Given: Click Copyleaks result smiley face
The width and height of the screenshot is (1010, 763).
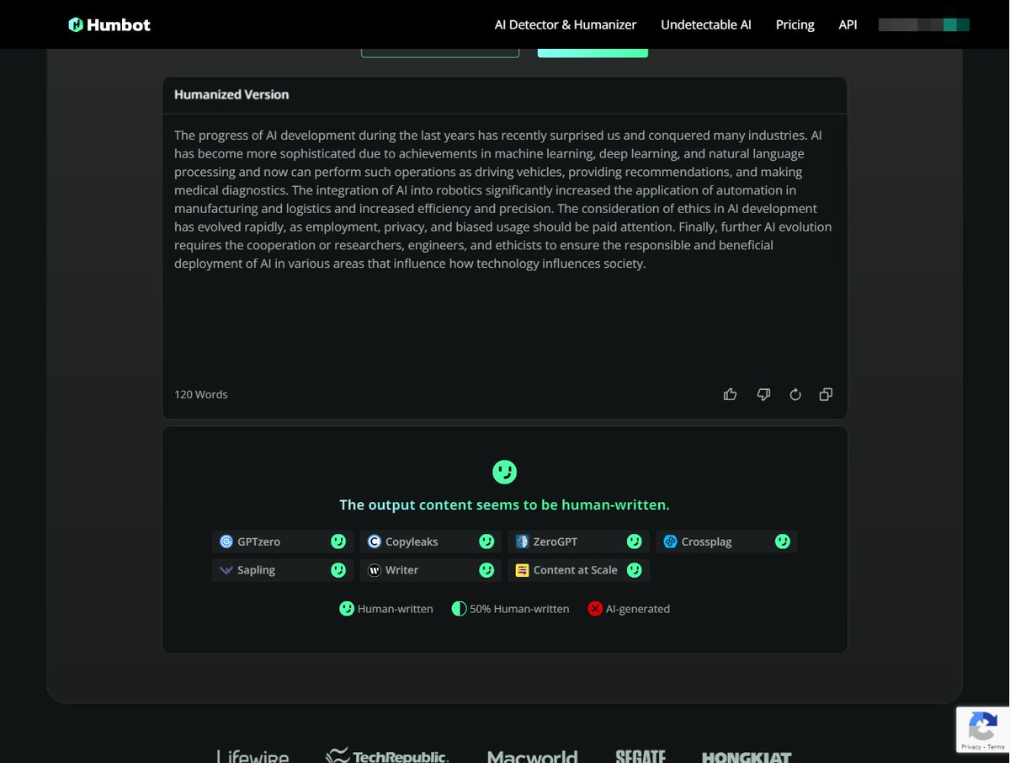Looking at the screenshot, I should click(x=486, y=542).
